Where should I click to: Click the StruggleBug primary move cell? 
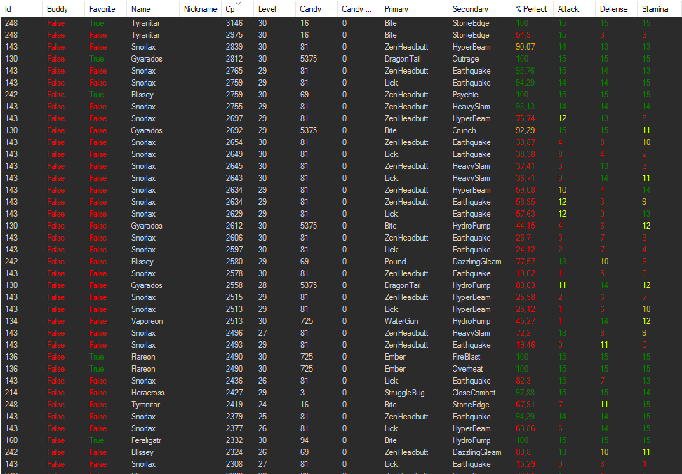click(404, 393)
